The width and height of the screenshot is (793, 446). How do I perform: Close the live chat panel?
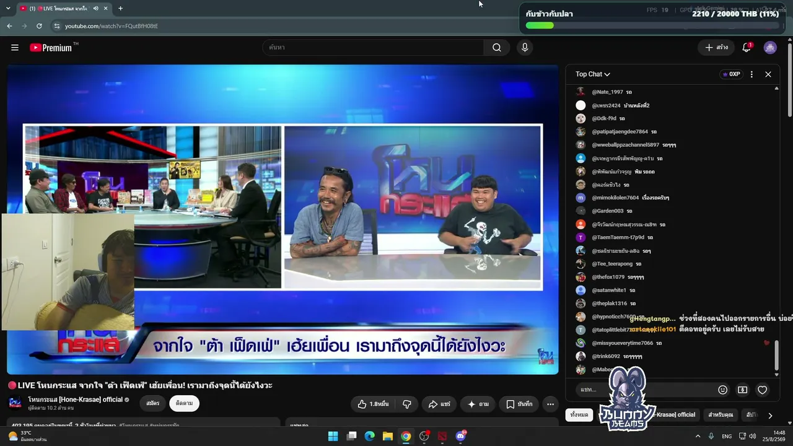tap(768, 74)
